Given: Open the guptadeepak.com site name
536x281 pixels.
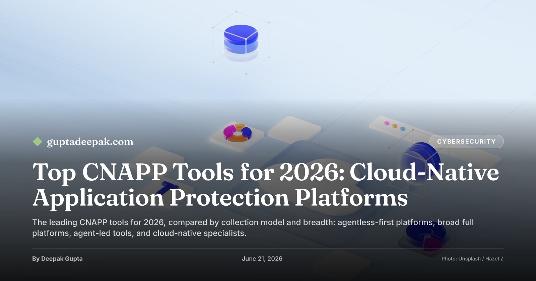Looking at the screenshot, I should point(90,142).
